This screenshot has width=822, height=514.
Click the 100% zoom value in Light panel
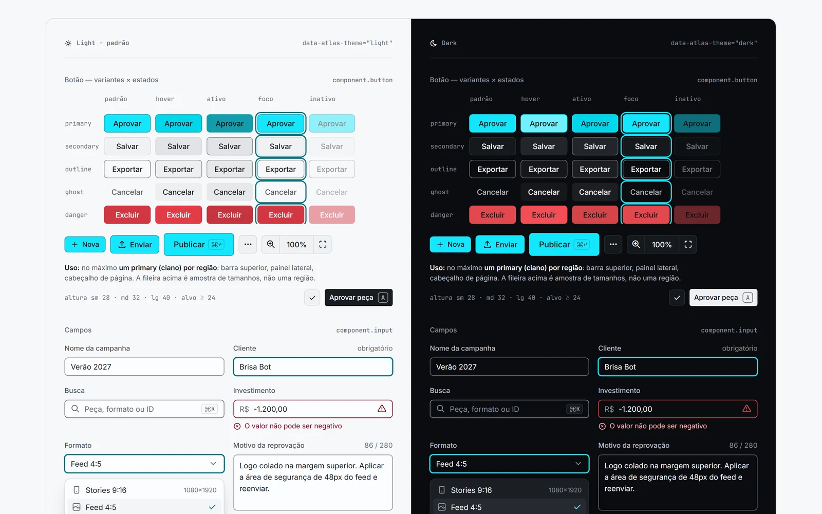296,245
